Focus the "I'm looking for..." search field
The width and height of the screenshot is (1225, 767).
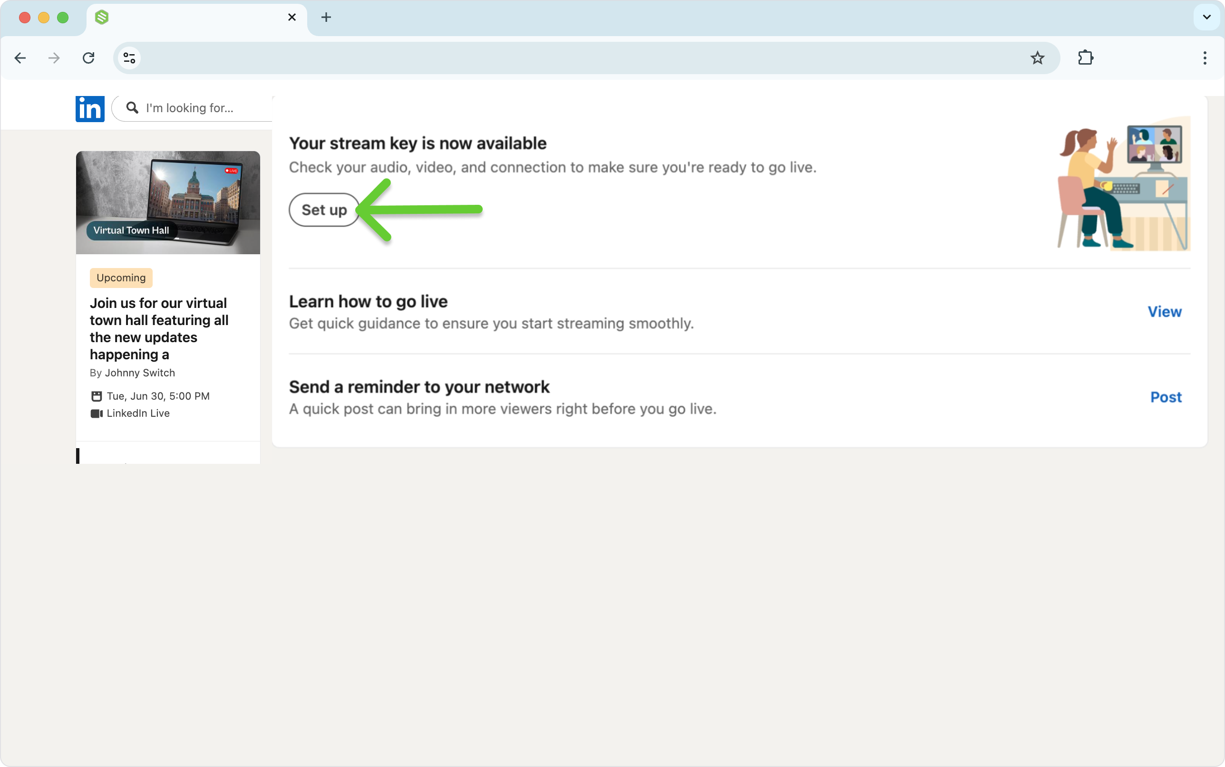pos(192,108)
